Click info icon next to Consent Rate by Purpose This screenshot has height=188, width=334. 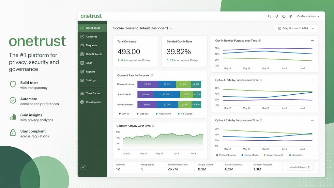pos(152,75)
